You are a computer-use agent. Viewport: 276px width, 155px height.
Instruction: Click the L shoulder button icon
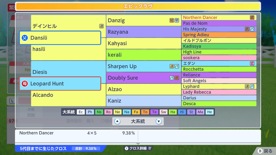pyautogui.click(x=12, y=101)
